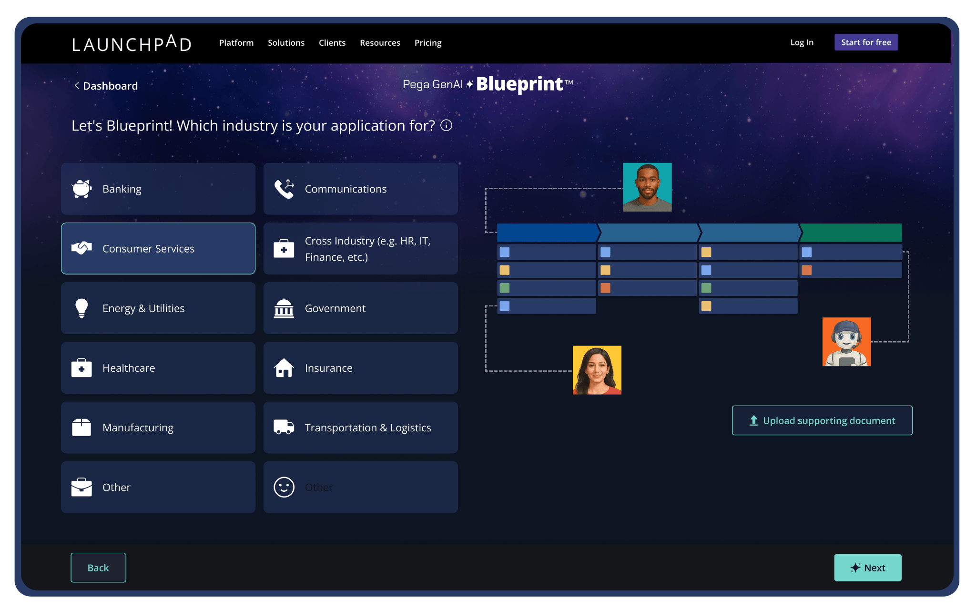Click the Healthcare medical kit icon
This screenshot has width=976, height=610.
(81, 368)
